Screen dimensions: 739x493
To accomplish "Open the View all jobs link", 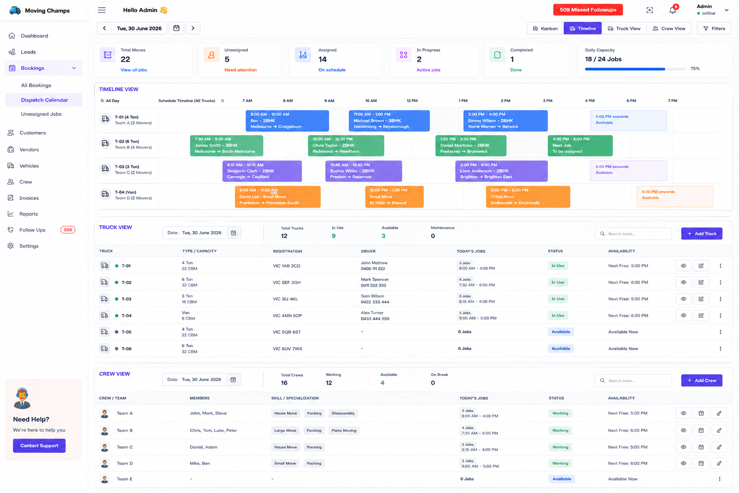I will click(134, 70).
